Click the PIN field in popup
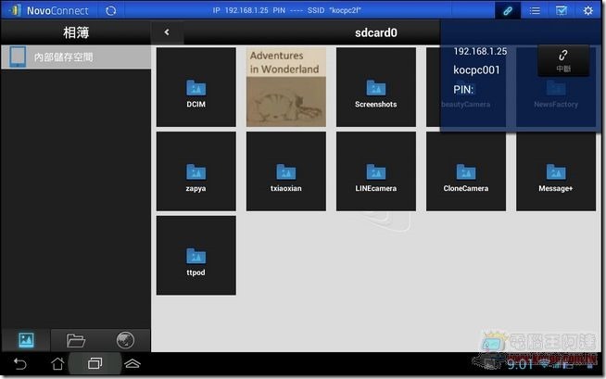The width and height of the screenshot is (606, 379). pos(463,90)
